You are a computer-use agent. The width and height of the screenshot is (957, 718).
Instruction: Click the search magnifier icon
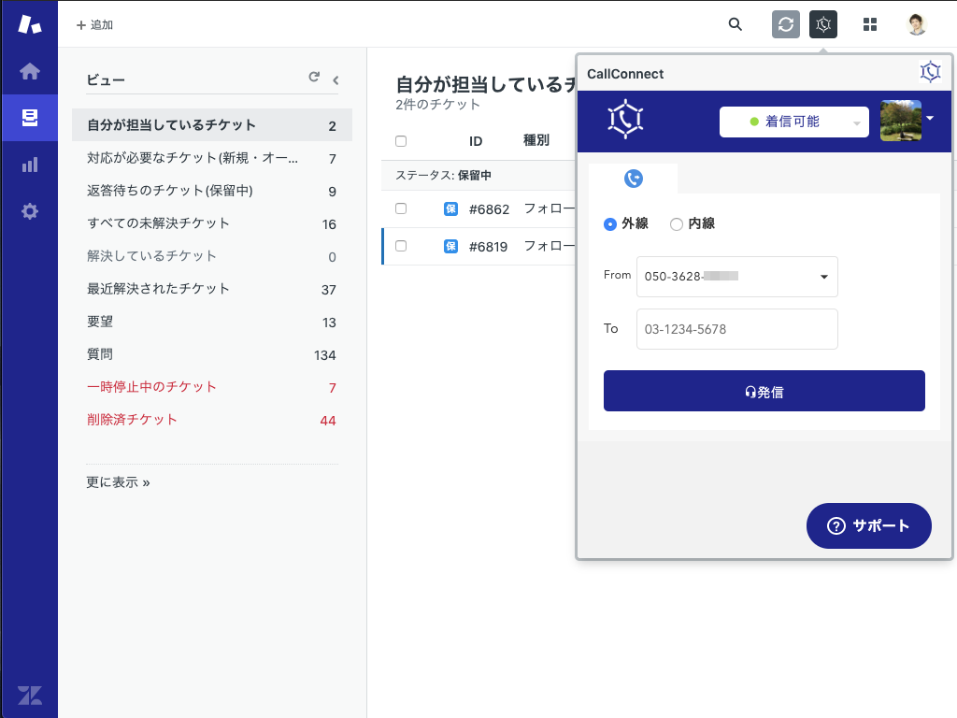coord(736,24)
